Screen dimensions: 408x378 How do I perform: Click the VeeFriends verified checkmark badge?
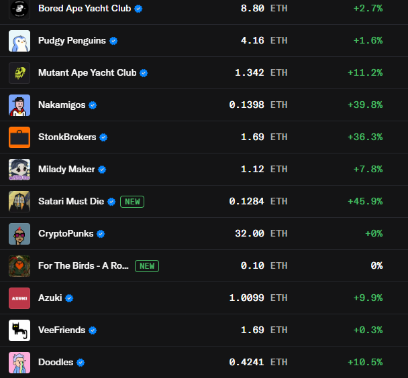pos(93,330)
